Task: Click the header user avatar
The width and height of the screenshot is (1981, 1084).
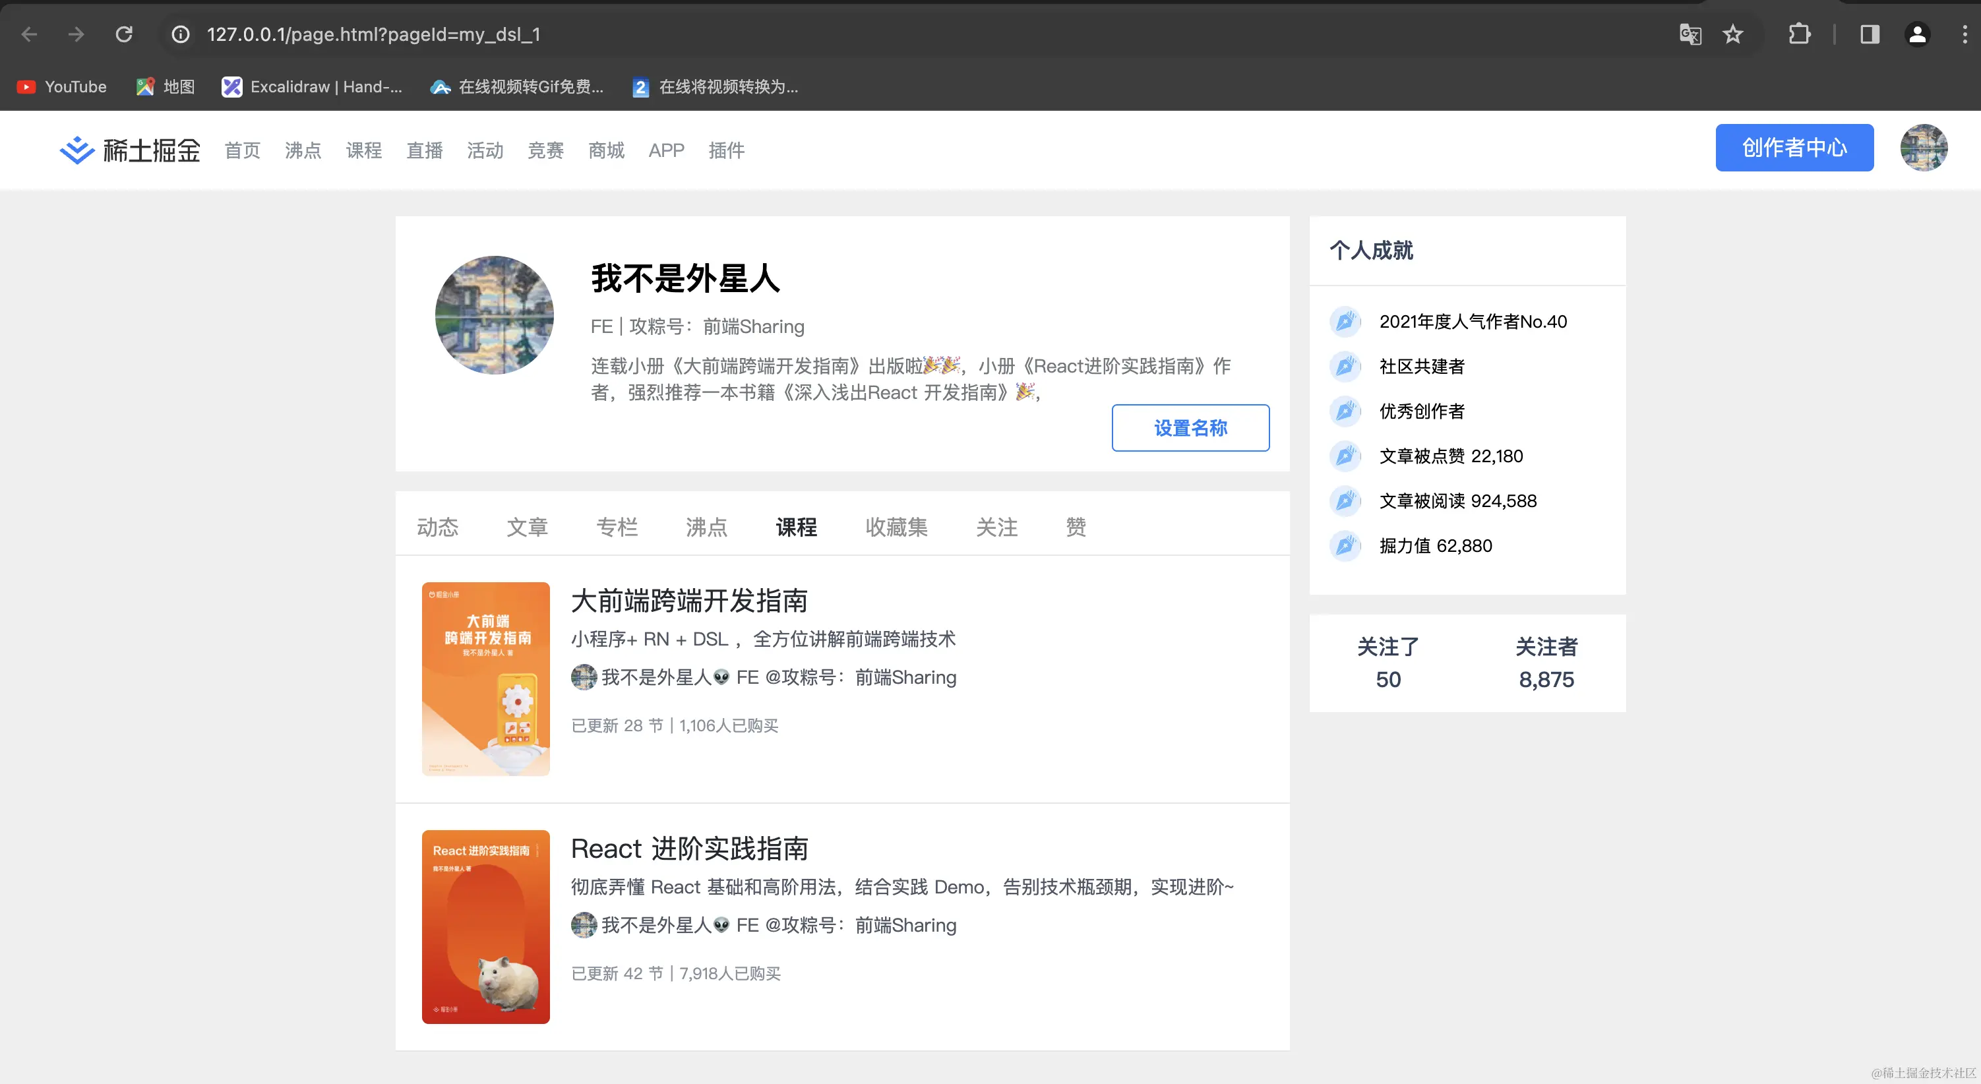Action: point(1924,148)
